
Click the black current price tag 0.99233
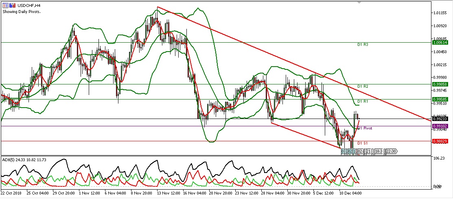[440, 119]
